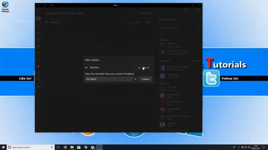Open the Xbox app hamburger menu

point(38,11)
